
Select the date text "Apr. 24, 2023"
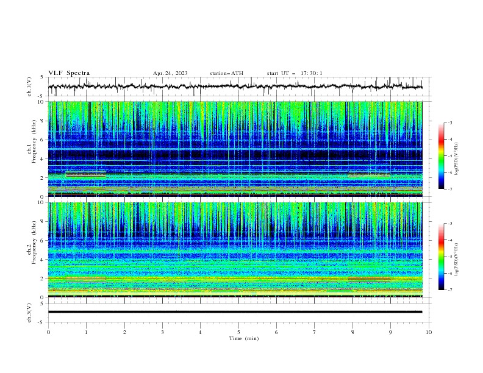point(170,73)
